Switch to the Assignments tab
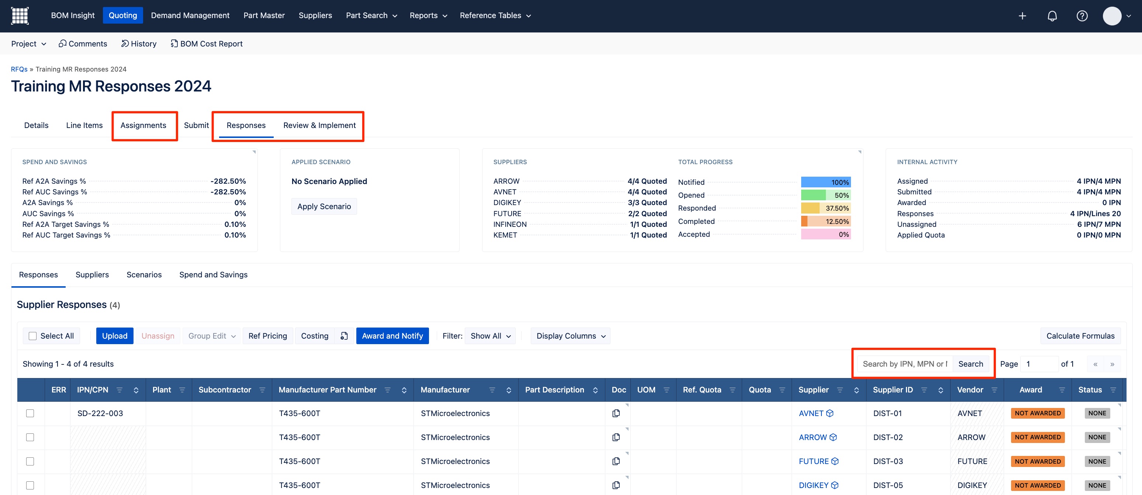 coord(143,125)
